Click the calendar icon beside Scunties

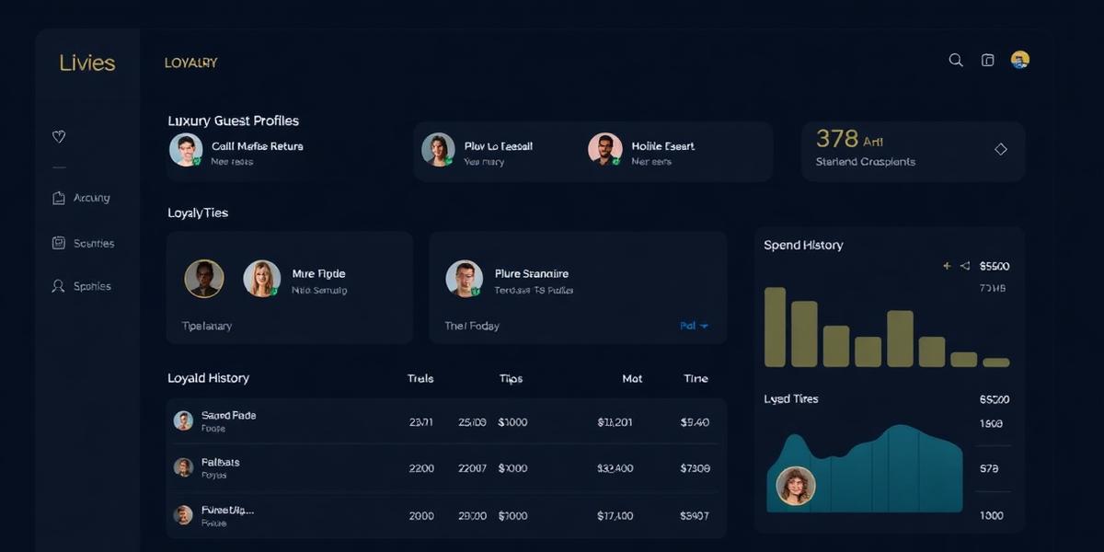point(59,243)
